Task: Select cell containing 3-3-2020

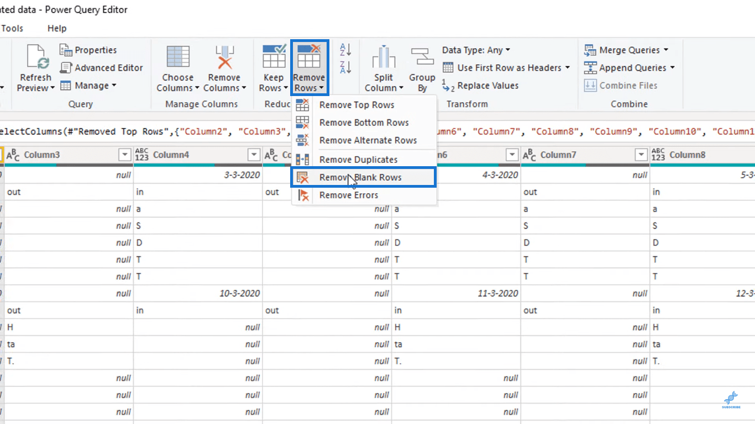Action: [198, 175]
